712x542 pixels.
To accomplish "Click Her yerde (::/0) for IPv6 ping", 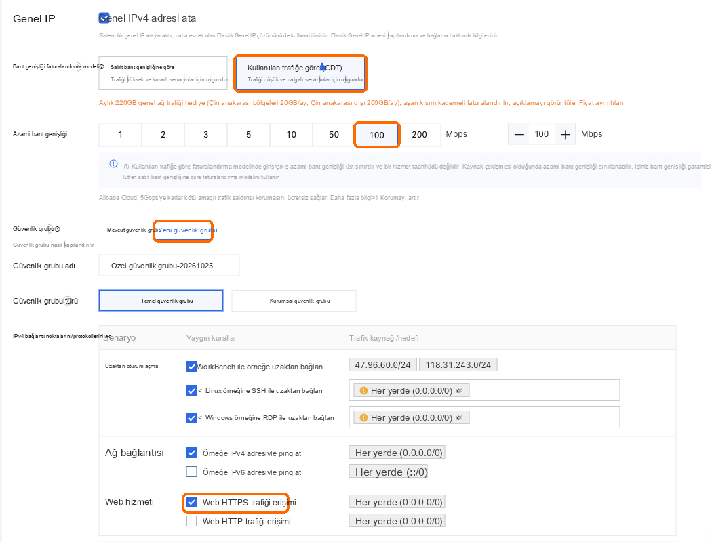I will (x=389, y=472).
